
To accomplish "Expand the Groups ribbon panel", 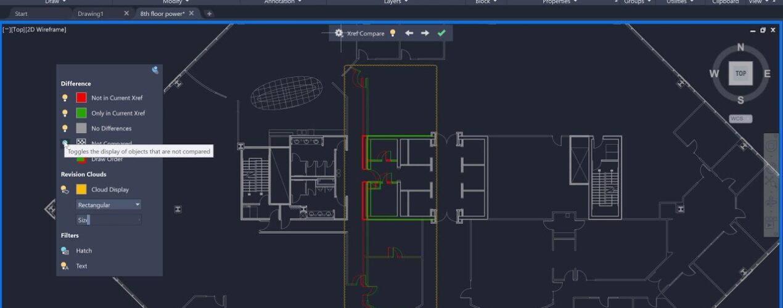I will [637, 2].
